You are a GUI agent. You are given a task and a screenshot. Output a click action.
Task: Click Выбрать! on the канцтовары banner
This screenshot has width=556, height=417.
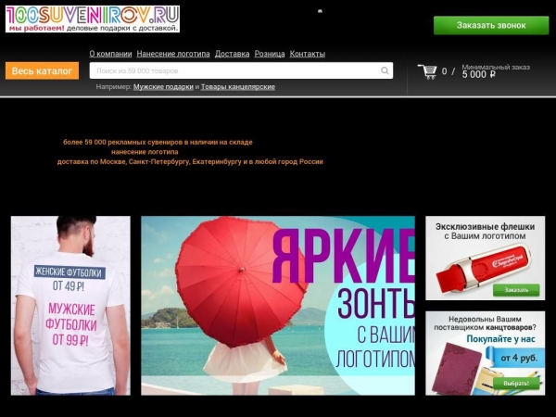(516, 384)
